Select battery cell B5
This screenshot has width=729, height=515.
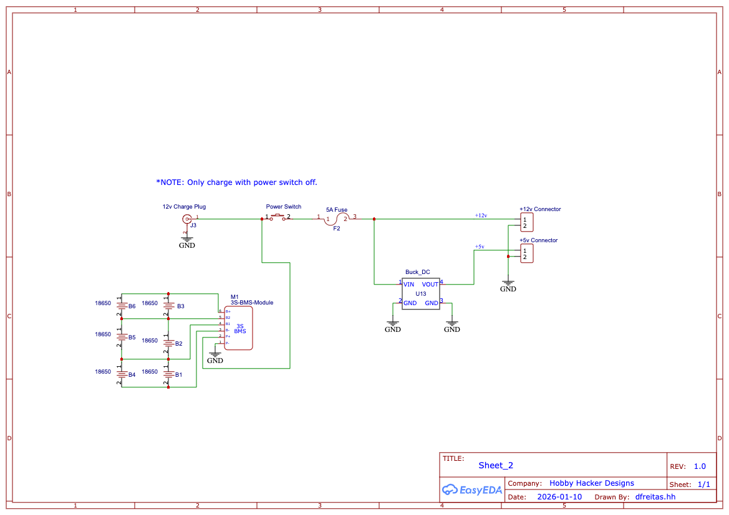pyautogui.click(x=122, y=338)
